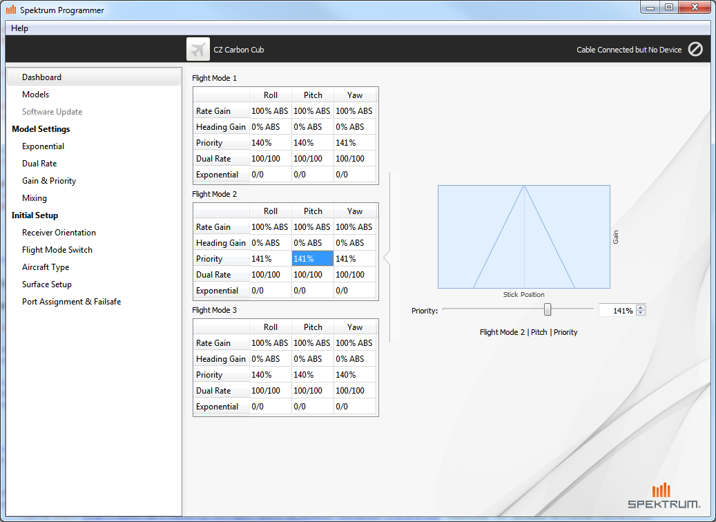Click the CZ Carbon Cub model name
The width and height of the screenshot is (716, 522).
tap(239, 50)
